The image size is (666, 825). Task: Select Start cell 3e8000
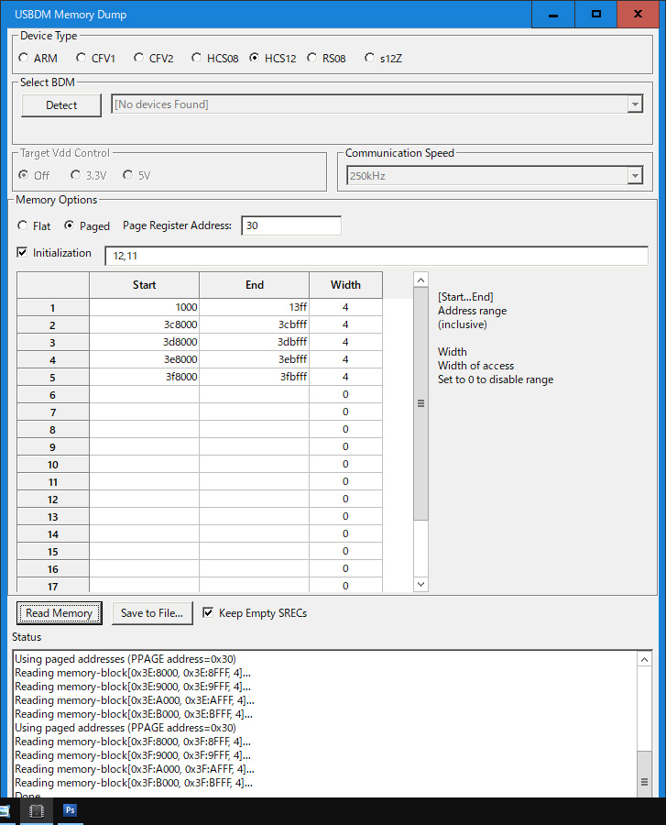144,359
